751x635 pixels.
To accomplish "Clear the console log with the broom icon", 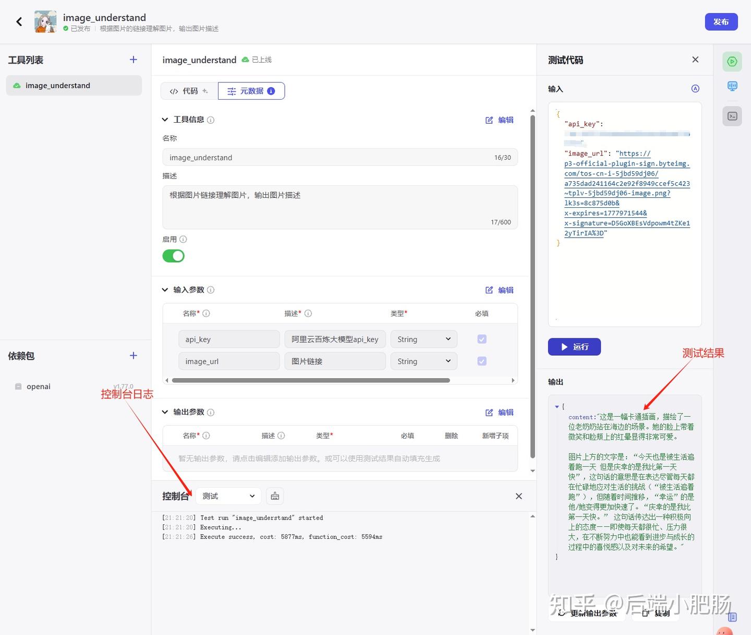I will (275, 496).
